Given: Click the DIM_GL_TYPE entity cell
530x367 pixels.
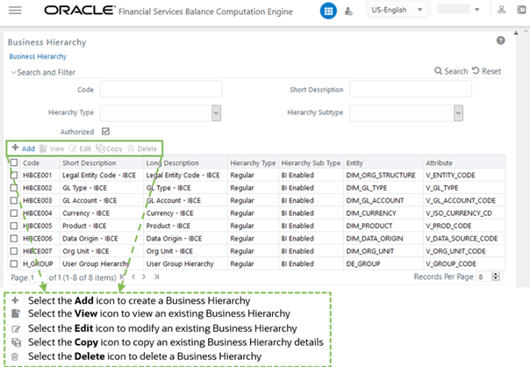Looking at the screenshot, I should click(x=367, y=188).
